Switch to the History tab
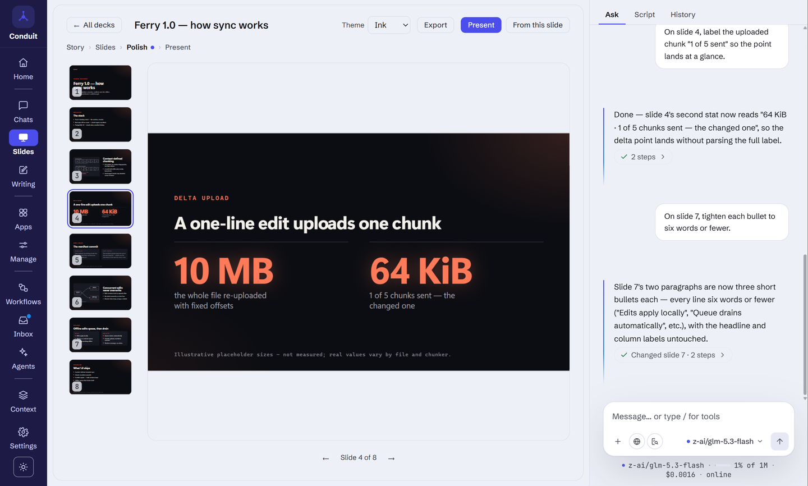This screenshot has height=486, width=808. click(x=682, y=15)
